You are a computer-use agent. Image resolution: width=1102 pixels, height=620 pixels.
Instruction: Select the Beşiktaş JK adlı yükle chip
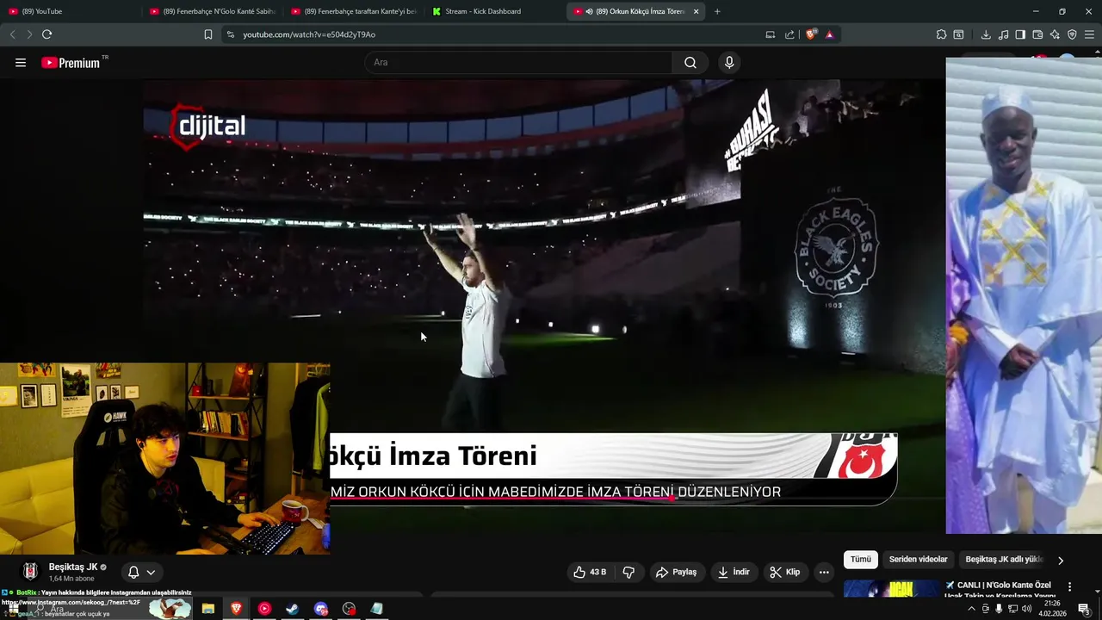point(1004,559)
